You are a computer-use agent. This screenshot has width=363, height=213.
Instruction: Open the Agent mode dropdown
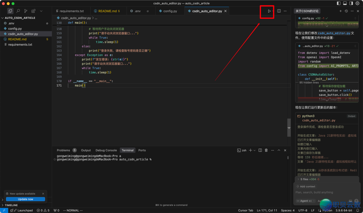[304, 201]
